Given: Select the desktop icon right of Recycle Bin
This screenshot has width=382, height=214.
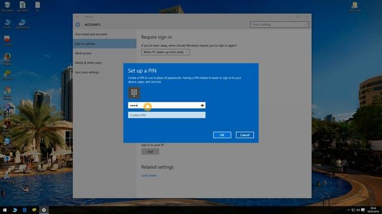Looking at the screenshot, I should (22, 7).
